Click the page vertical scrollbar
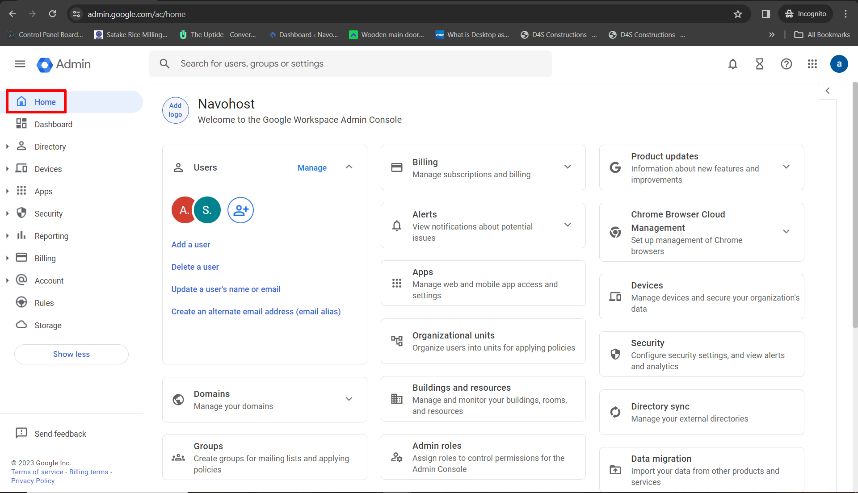This screenshot has width=858, height=493. pyautogui.click(x=855, y=205)
